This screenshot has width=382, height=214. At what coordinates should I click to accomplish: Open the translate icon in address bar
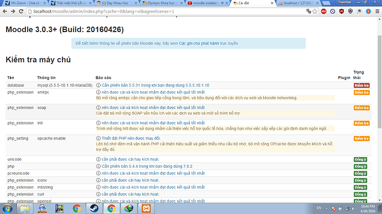click(x=308, y=11)
